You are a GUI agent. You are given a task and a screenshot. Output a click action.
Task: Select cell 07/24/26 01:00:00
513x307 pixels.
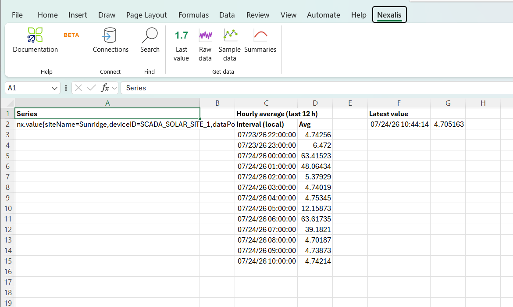266,166
